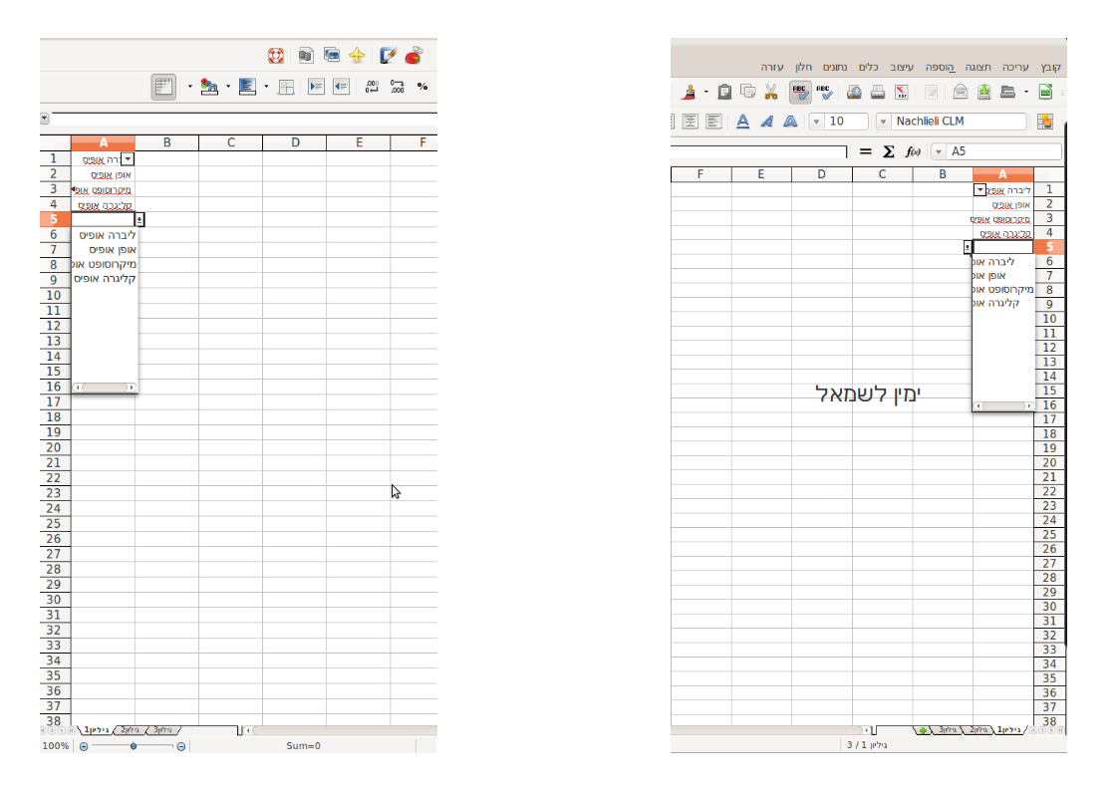1119x791 pixels.
Task: Click the Sum (Σ) icon
Action: click(x=888, y=151)
